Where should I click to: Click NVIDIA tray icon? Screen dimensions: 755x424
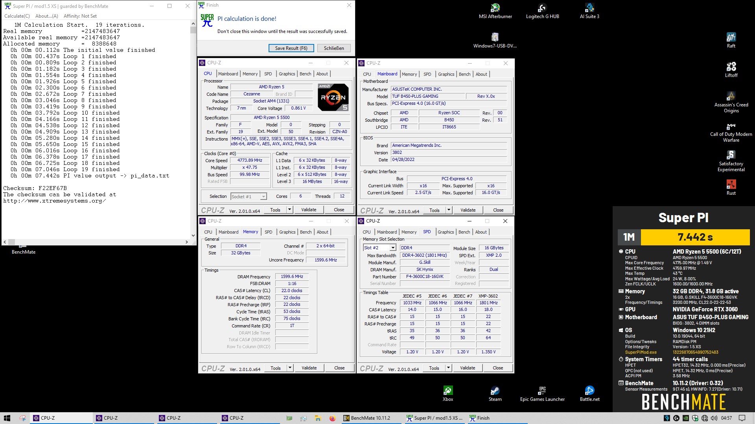point(686,418)
